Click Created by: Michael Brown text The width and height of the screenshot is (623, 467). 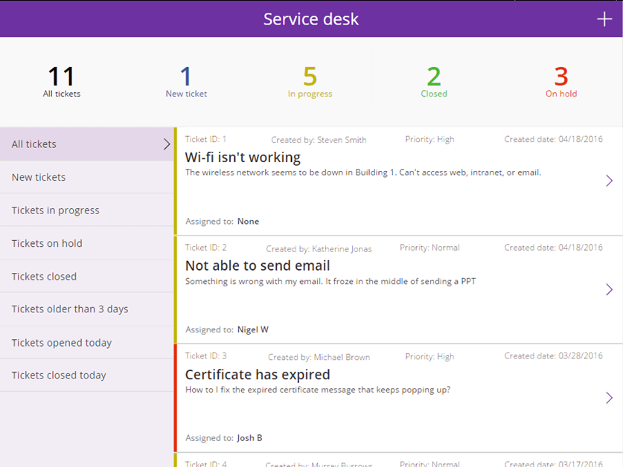[319, 357]
